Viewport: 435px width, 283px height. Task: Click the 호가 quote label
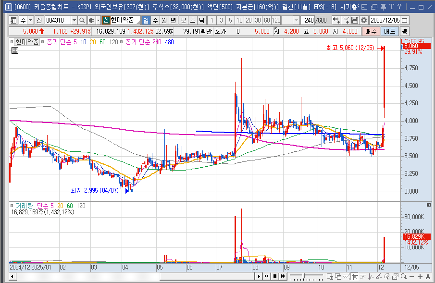coord(220,31)
